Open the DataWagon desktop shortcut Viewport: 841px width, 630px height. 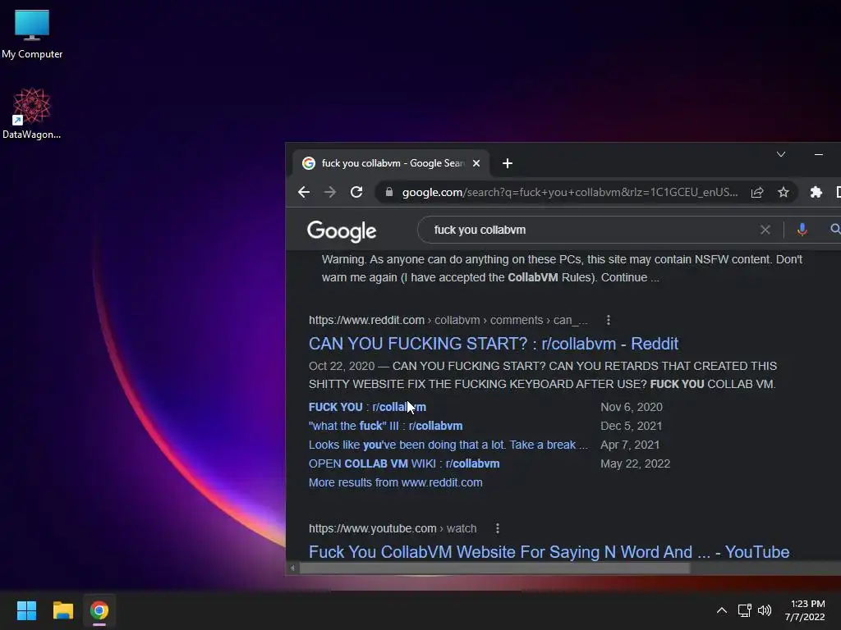pos(32,113)
